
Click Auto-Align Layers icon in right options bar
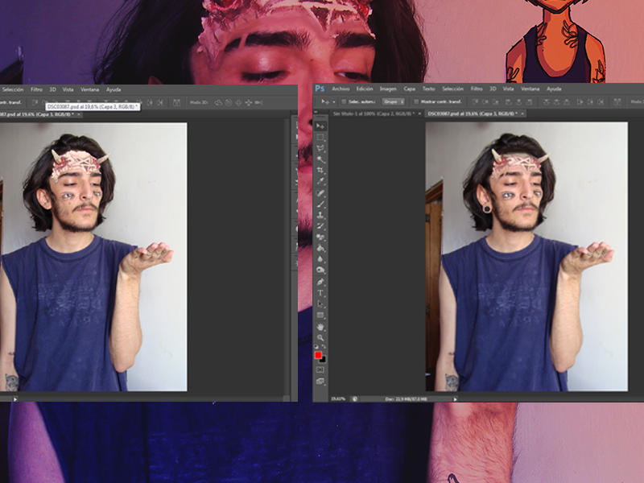[x=617, y=101]
